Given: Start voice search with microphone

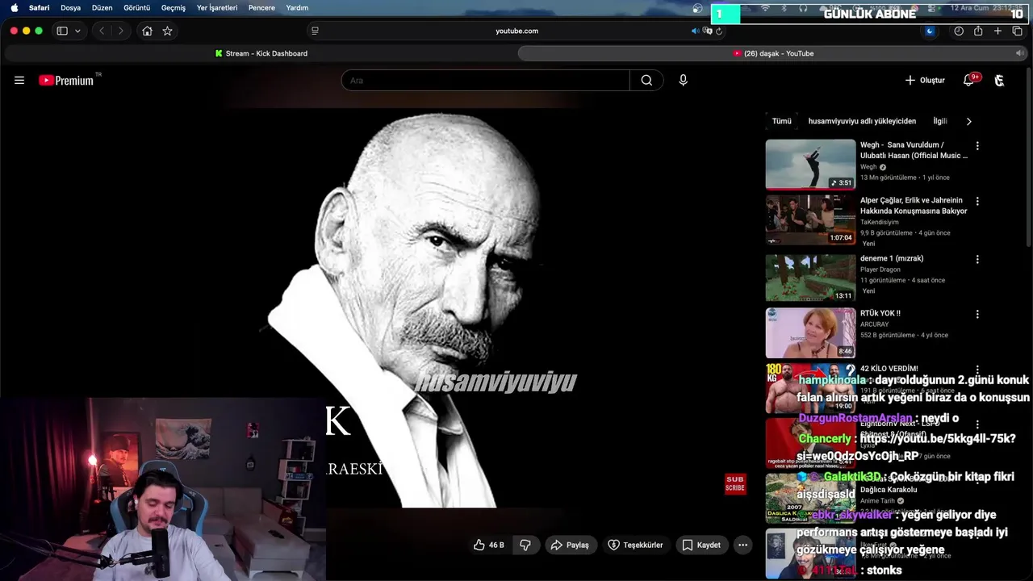Looking at the screenshot, I should pyautogui.click(x=683, y=80).
